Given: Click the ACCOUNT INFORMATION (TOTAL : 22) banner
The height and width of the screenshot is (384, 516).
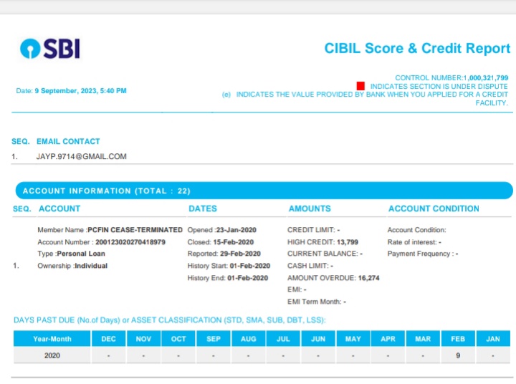Looking at the screenshot, I should point(106,191).
